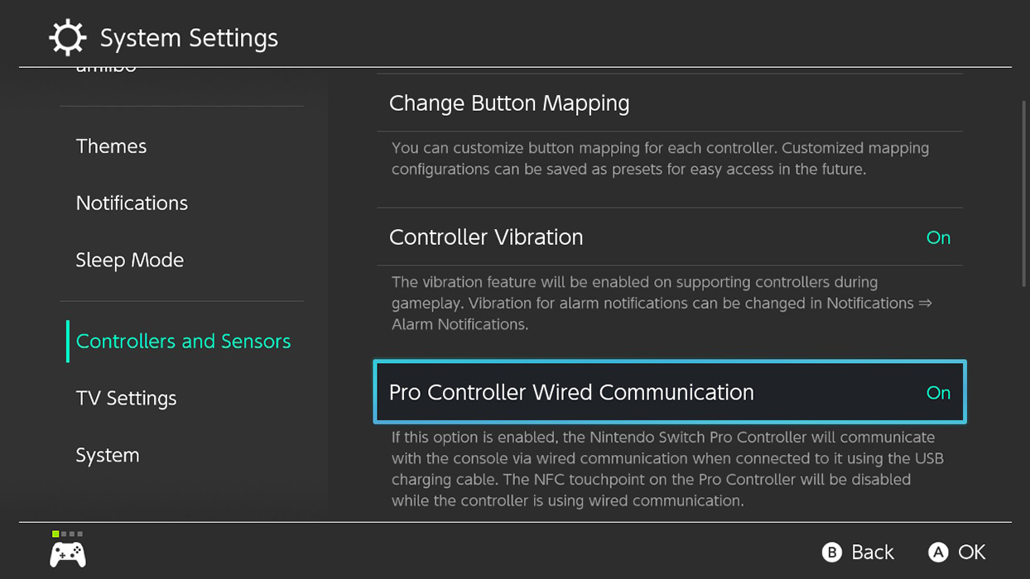Viewport: 1030px width, 579px height.
Task: Go to Sleep Mode settings
Action: coord(129,261)
